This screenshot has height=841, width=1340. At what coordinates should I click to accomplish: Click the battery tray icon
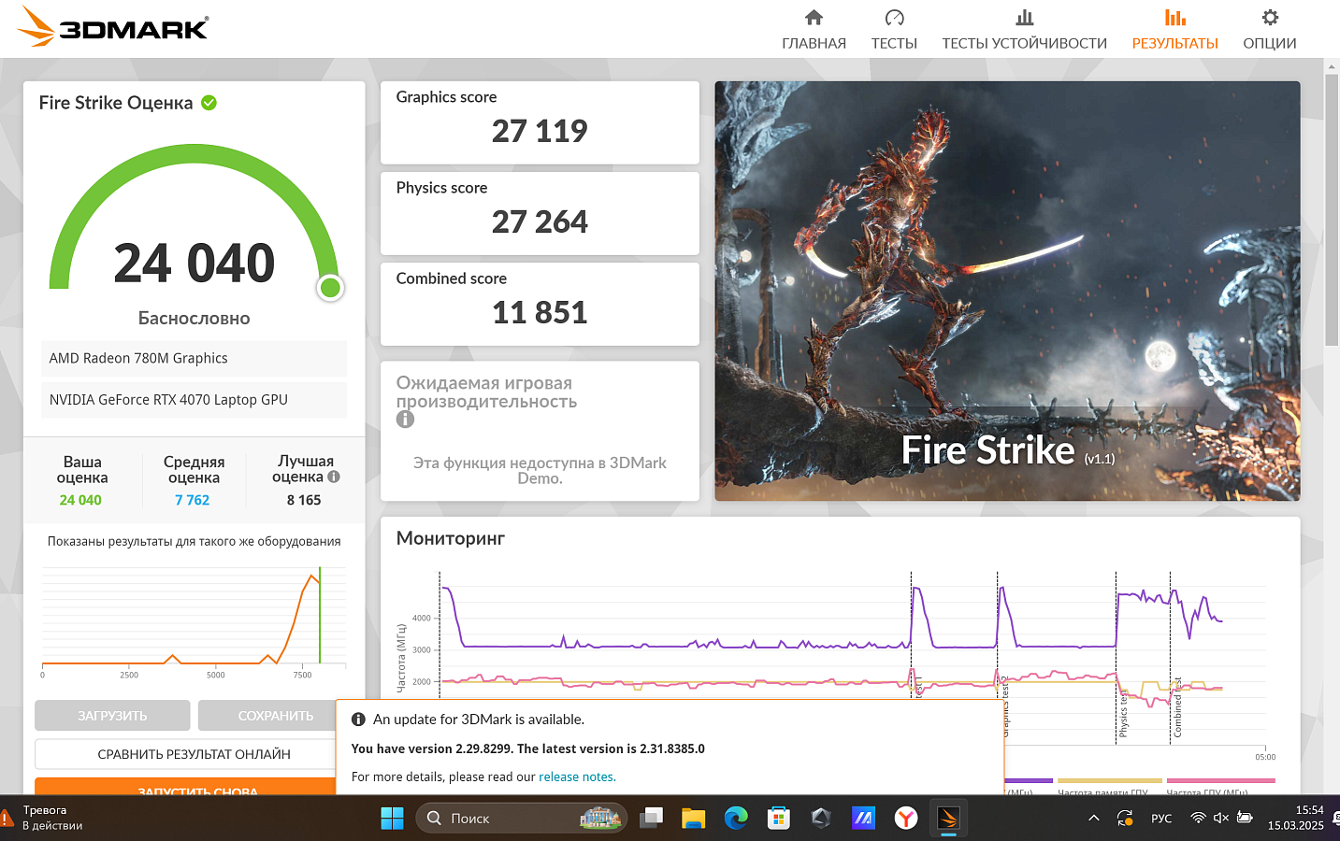(x=1245, y=819)
